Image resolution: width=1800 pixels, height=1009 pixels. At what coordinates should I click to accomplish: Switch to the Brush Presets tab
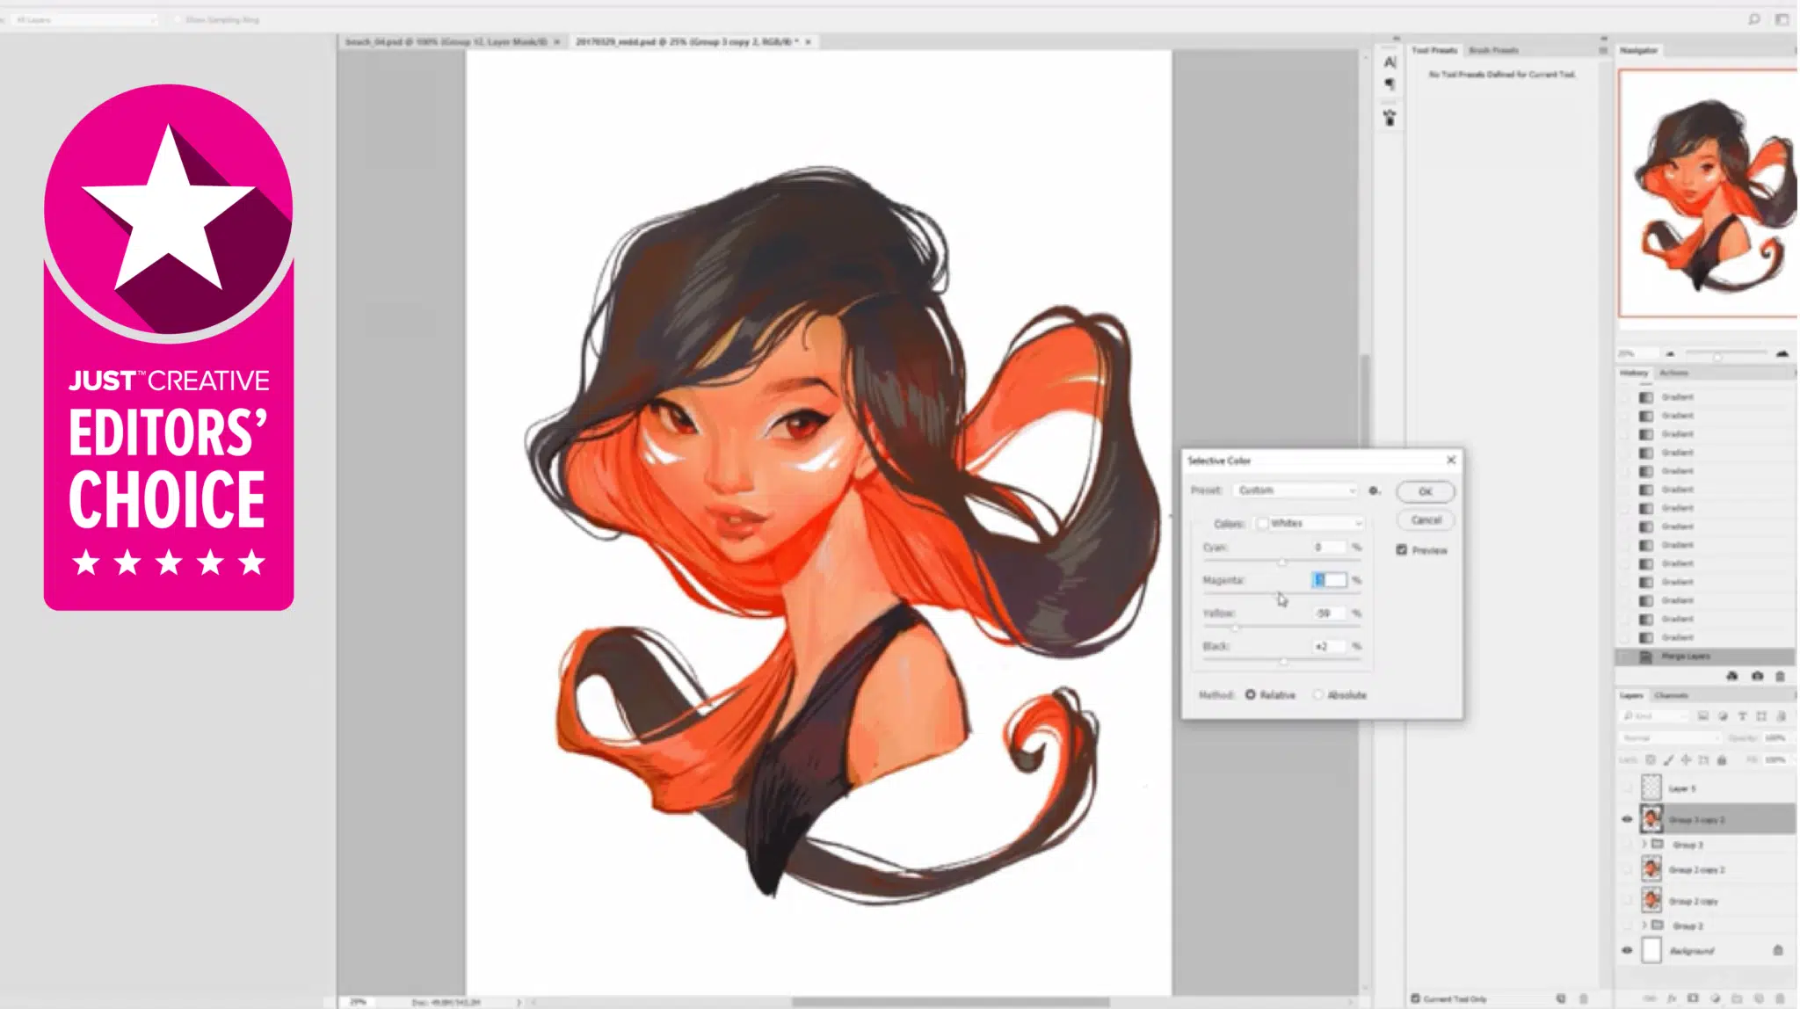click(x=1493, y=50)
